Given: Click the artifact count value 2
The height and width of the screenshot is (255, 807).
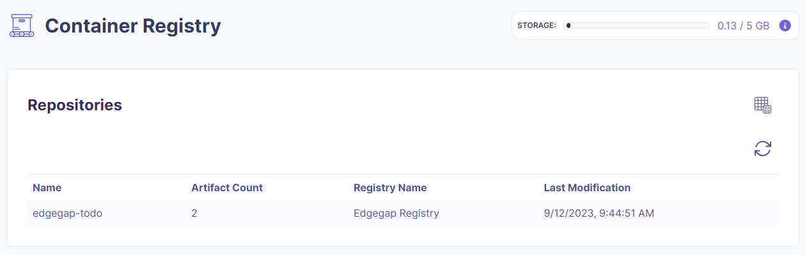Looking at the screenshot, I should [x=194, y=214].
